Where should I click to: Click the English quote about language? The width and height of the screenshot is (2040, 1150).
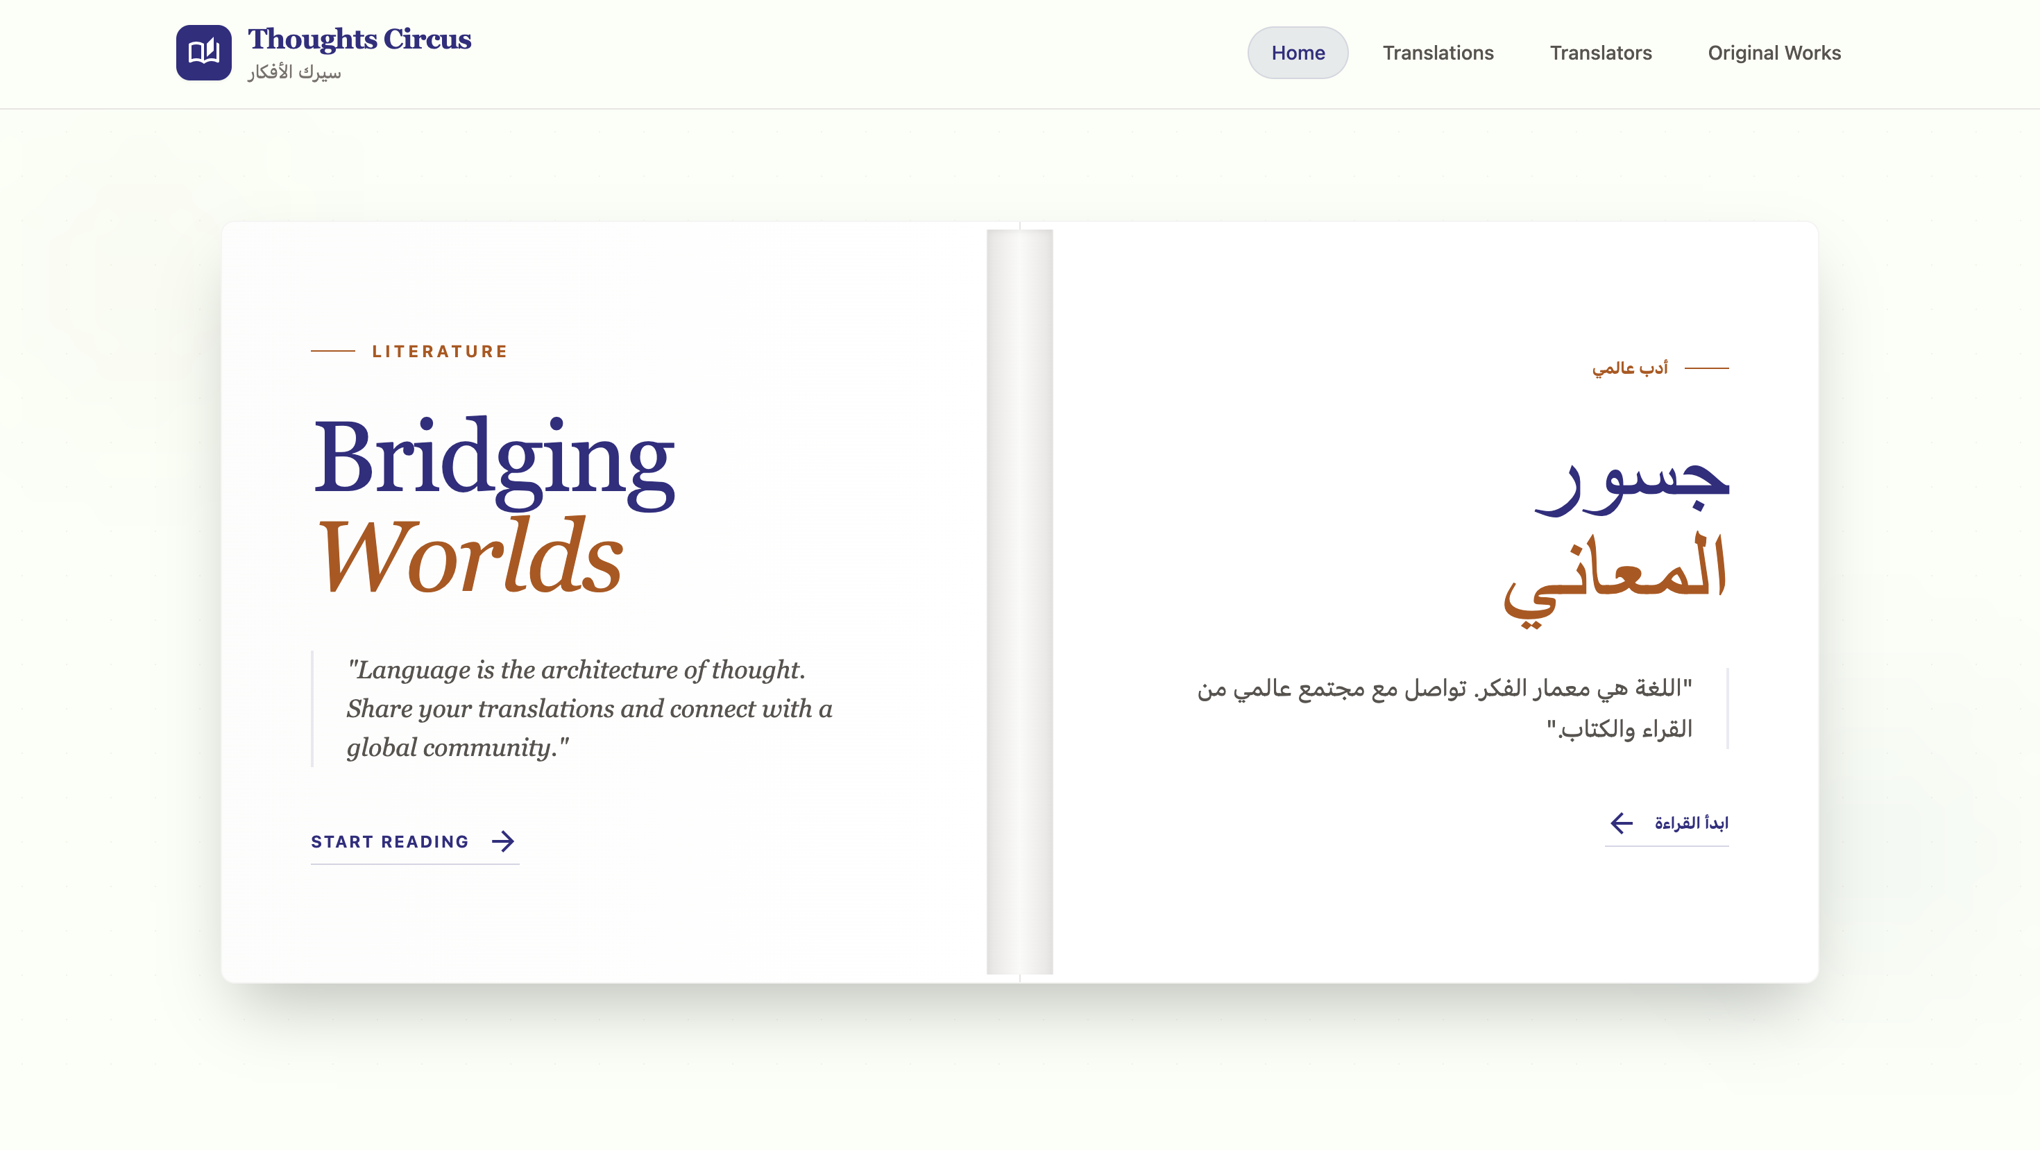pos(590,707)
